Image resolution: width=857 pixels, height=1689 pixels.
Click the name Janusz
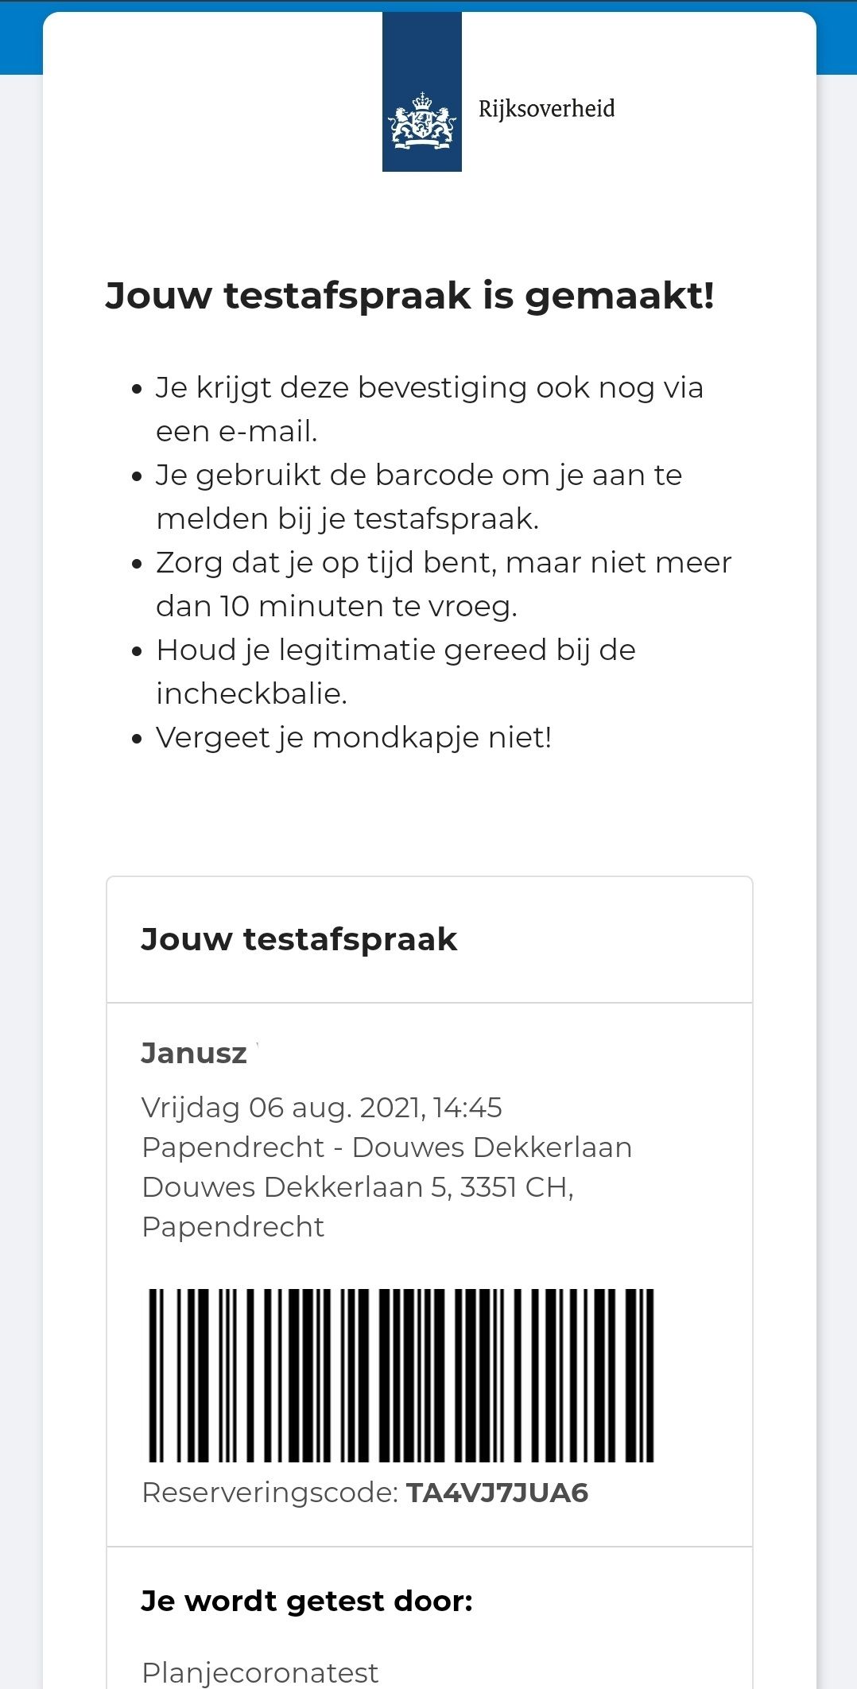(194, 1053)
